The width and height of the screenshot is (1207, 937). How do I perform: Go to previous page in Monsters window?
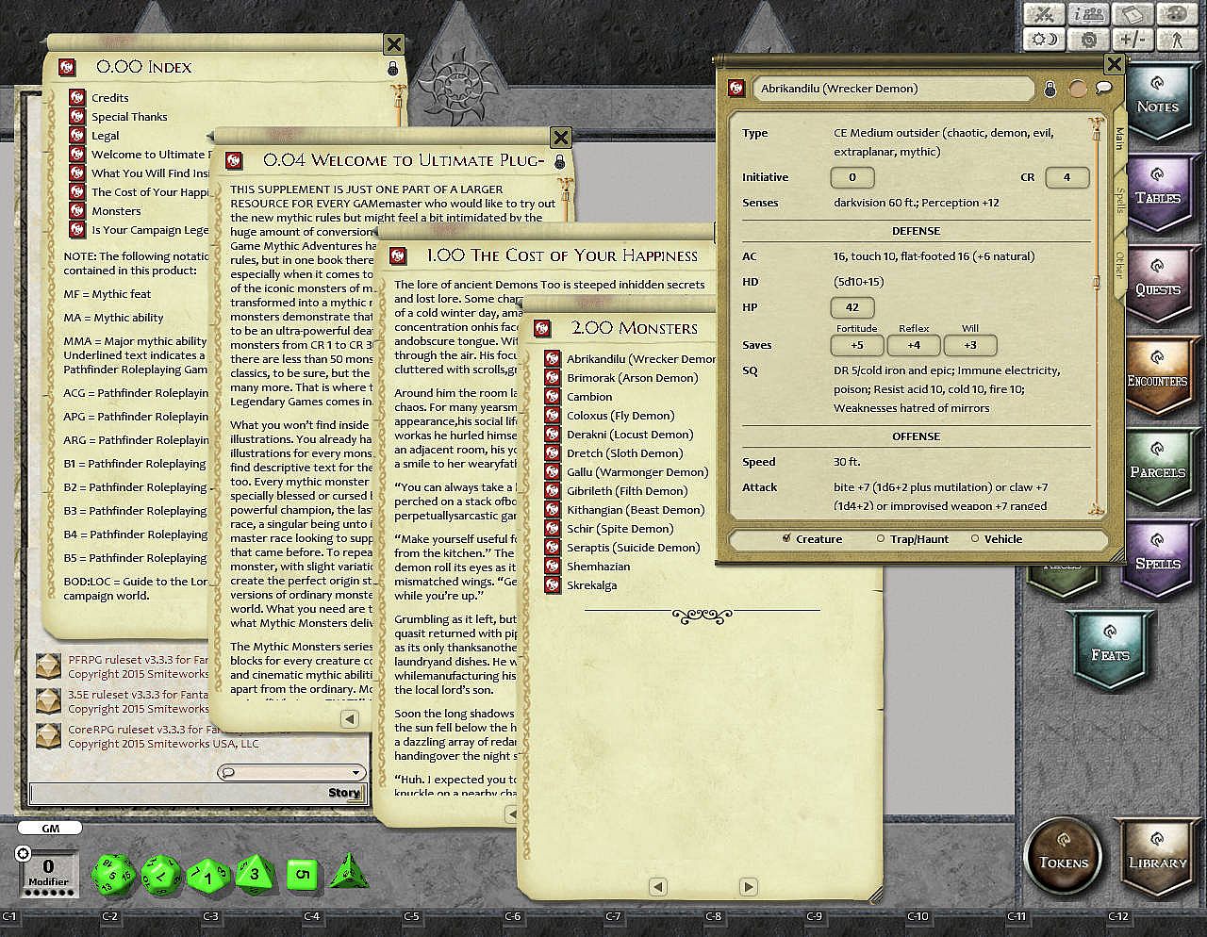pyautogui.click(x=658, y=886)
